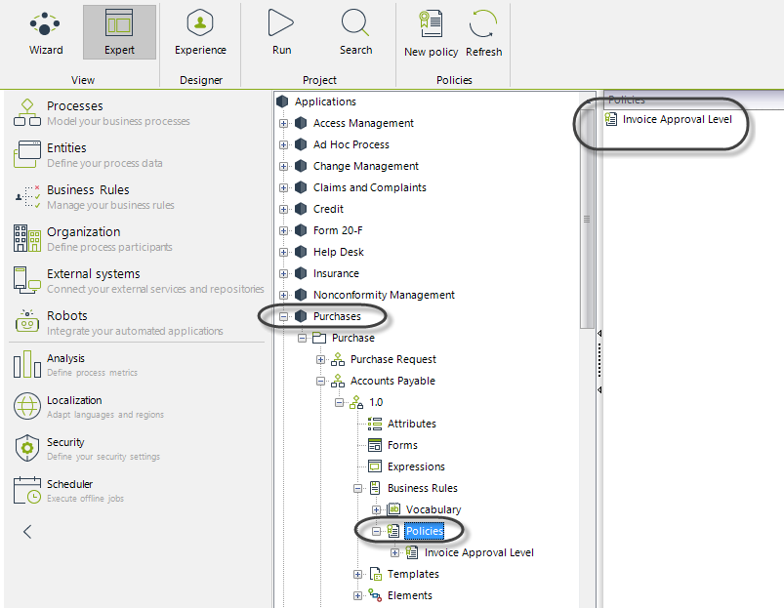The width and height of the screenshot is (784, 608).
Task: Create a New policy
Action: coord(431,34)
